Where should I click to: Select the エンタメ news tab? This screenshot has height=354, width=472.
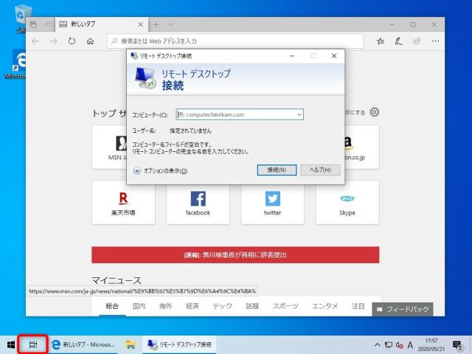[325, 306]
